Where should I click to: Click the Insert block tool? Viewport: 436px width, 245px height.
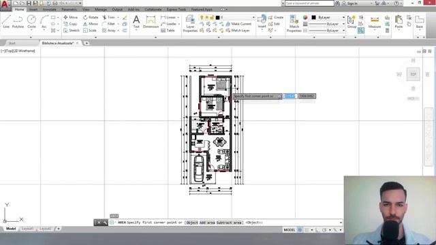[262, 22]
